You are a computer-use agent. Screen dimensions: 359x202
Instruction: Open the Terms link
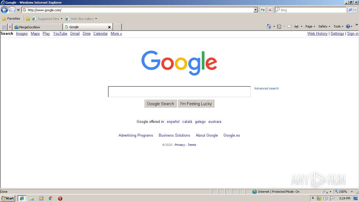[192, 145]
